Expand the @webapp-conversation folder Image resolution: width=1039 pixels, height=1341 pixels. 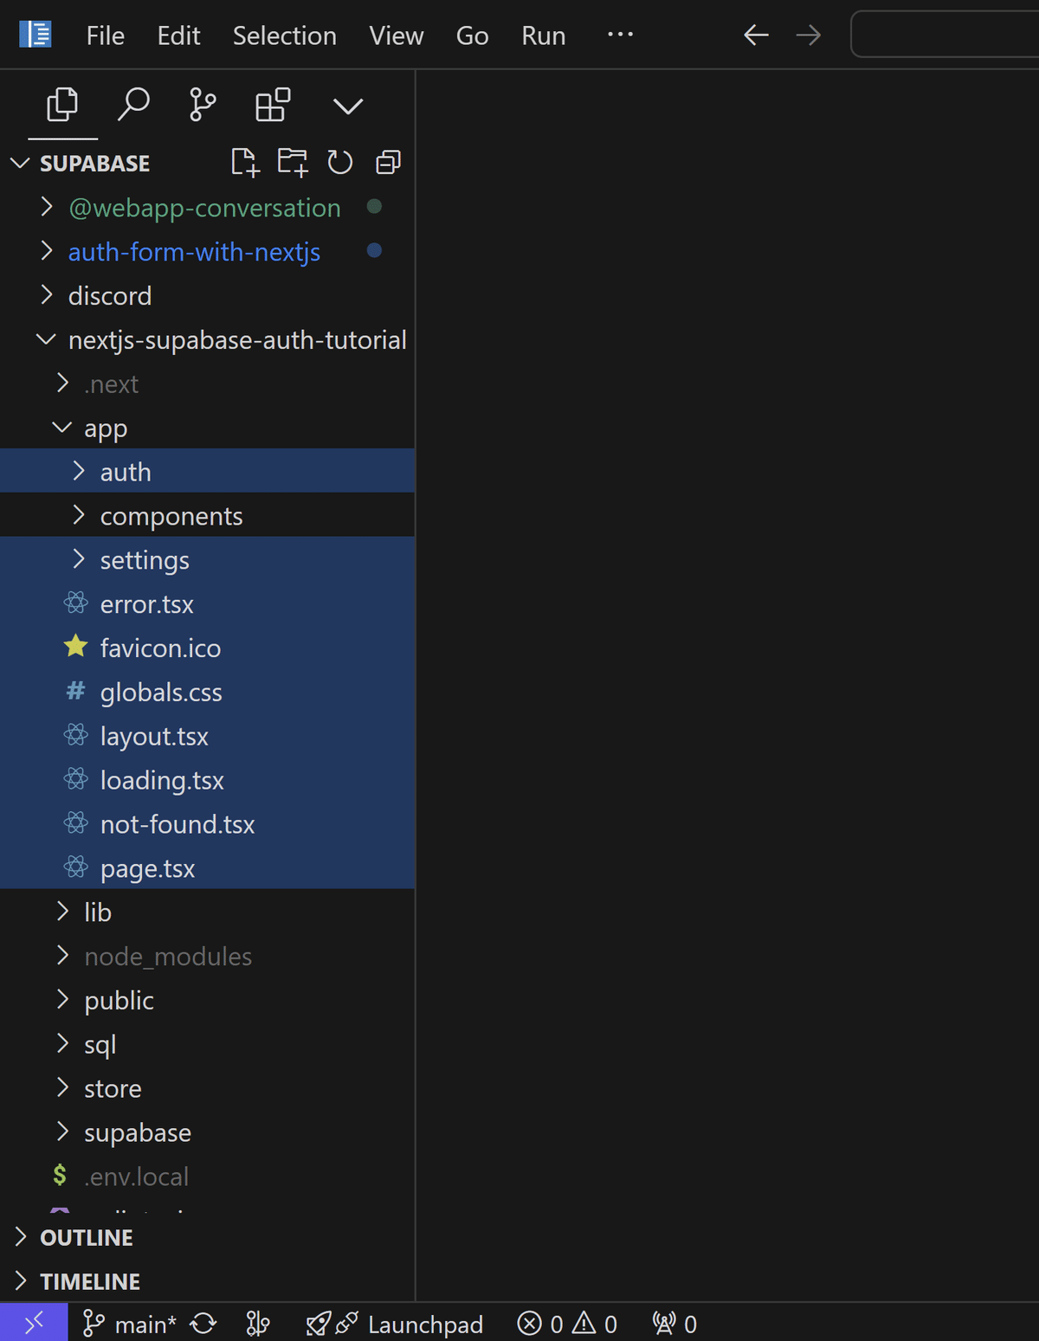coord(208,208)
